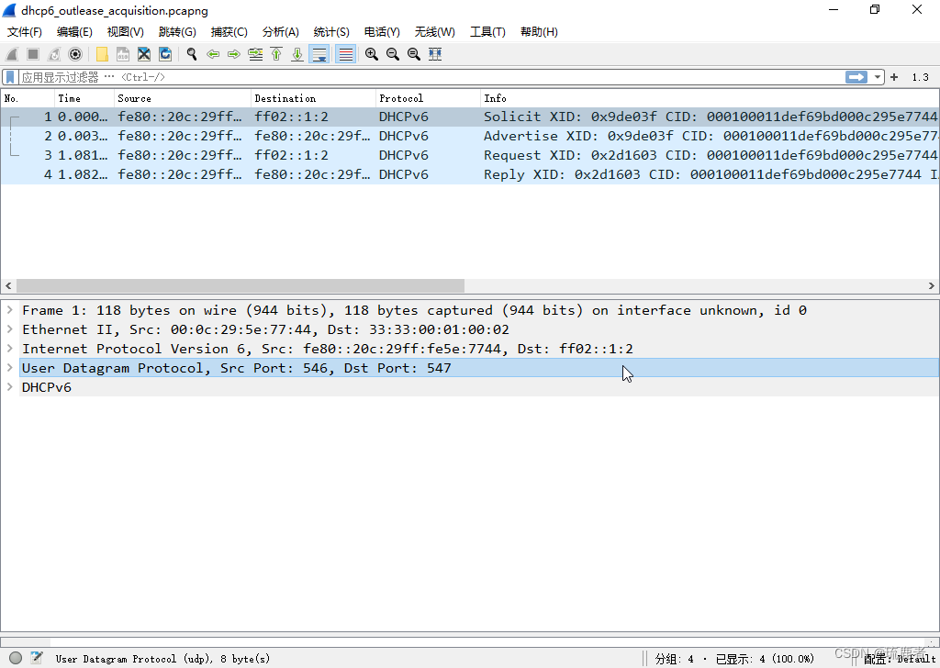The image size is (940, 668).
Task: Sort by the Source column header
Action: 183,98
